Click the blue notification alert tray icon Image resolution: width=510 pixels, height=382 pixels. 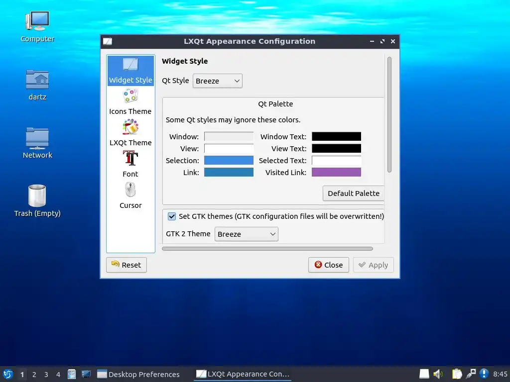484,374
